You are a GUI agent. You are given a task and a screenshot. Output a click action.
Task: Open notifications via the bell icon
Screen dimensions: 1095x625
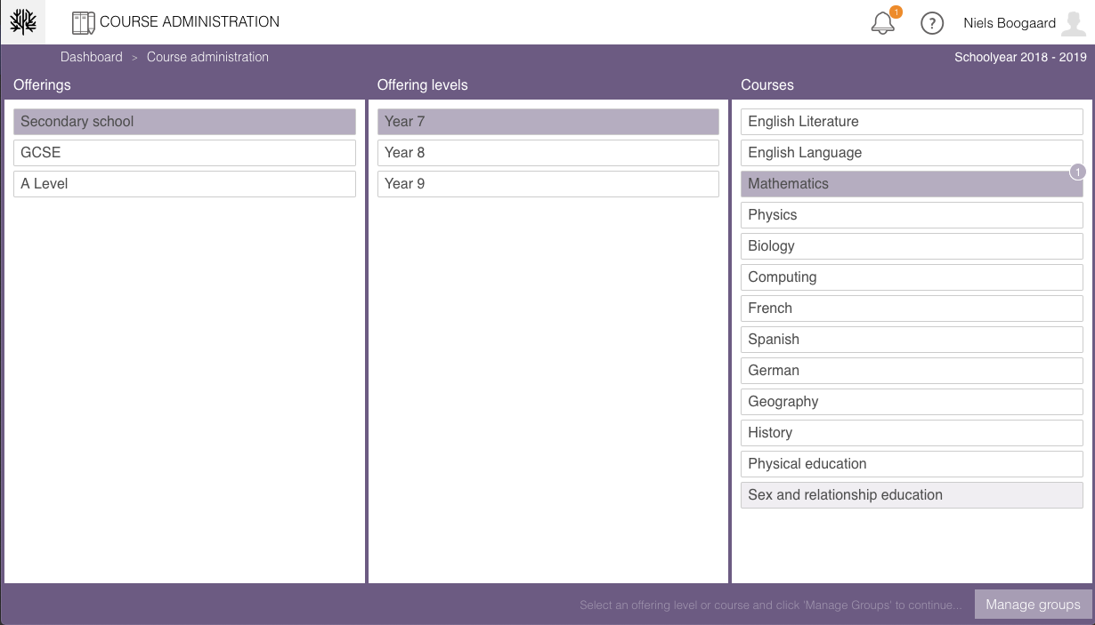tap(882, 23)
